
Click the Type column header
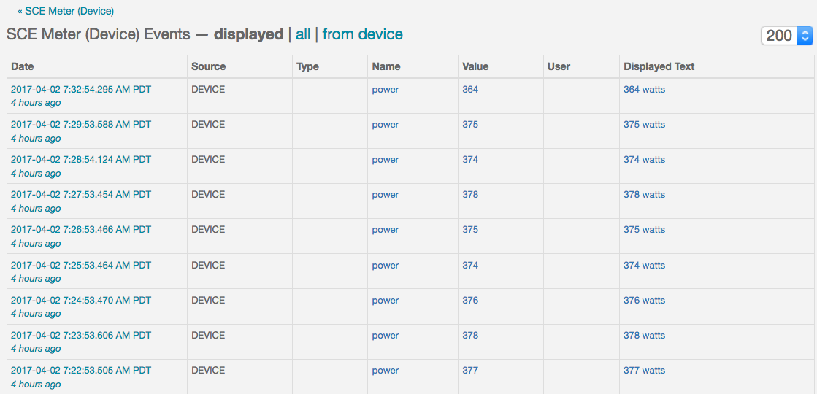tap(307, 66)
